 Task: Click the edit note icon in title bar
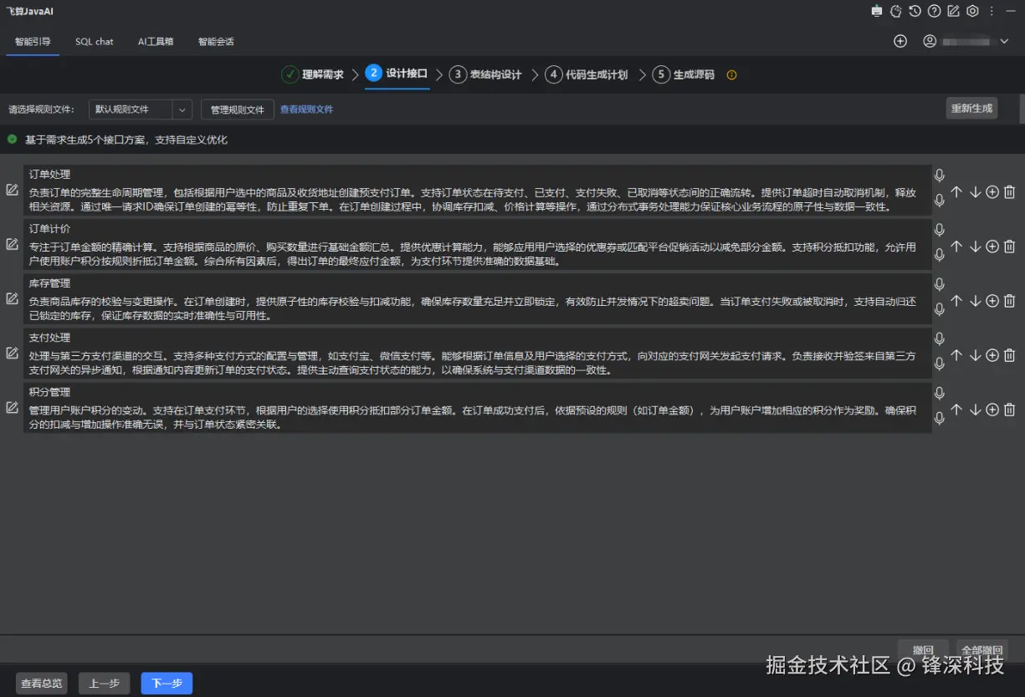coord(953,11)
